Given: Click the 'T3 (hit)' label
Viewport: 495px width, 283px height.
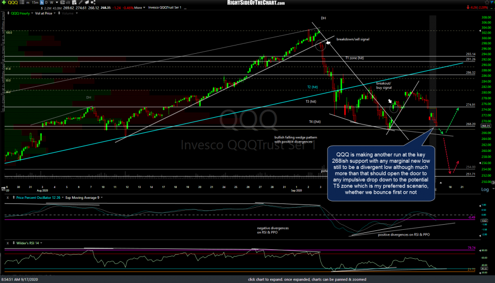Looking at the screenshot, I should (310, 102).
